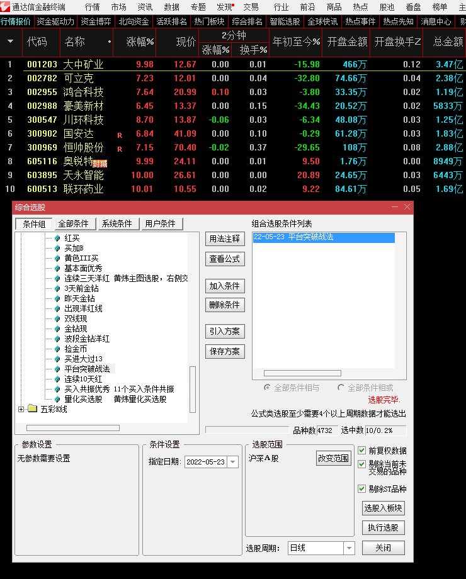This screenshot has width=466, height=579.
Task: Sort by 涨幅% column header
Action: pyautogui.click(x=140, y=42)
